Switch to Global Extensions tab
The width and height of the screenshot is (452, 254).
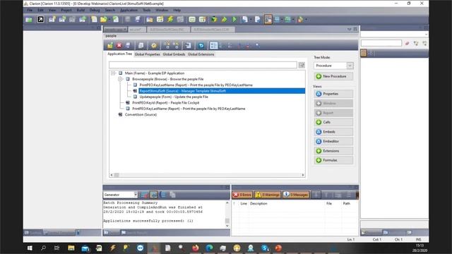tap(201, 54)
